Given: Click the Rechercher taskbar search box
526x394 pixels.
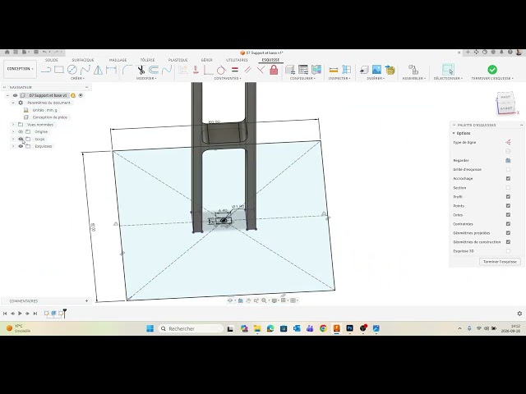Looking at the screenshot, I should [x=191, y=328].
